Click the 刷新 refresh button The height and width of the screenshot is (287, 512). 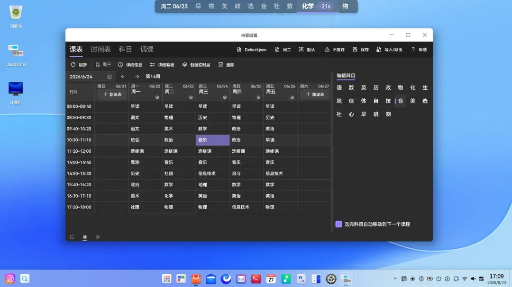click(79, 64)
